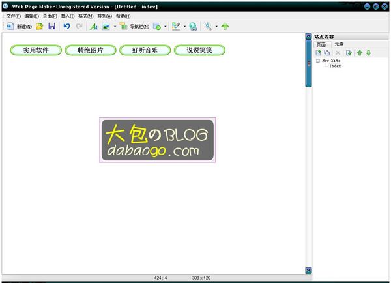
Task: Click the blue vertical scrollbar thumb
Action: (308, 64)
